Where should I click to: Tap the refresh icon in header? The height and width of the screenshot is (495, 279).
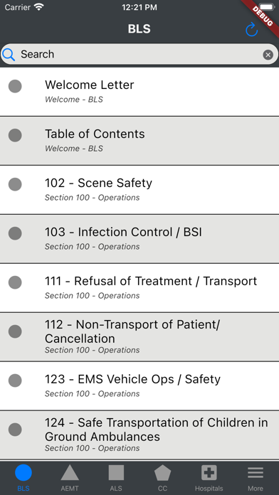point(252,29)
